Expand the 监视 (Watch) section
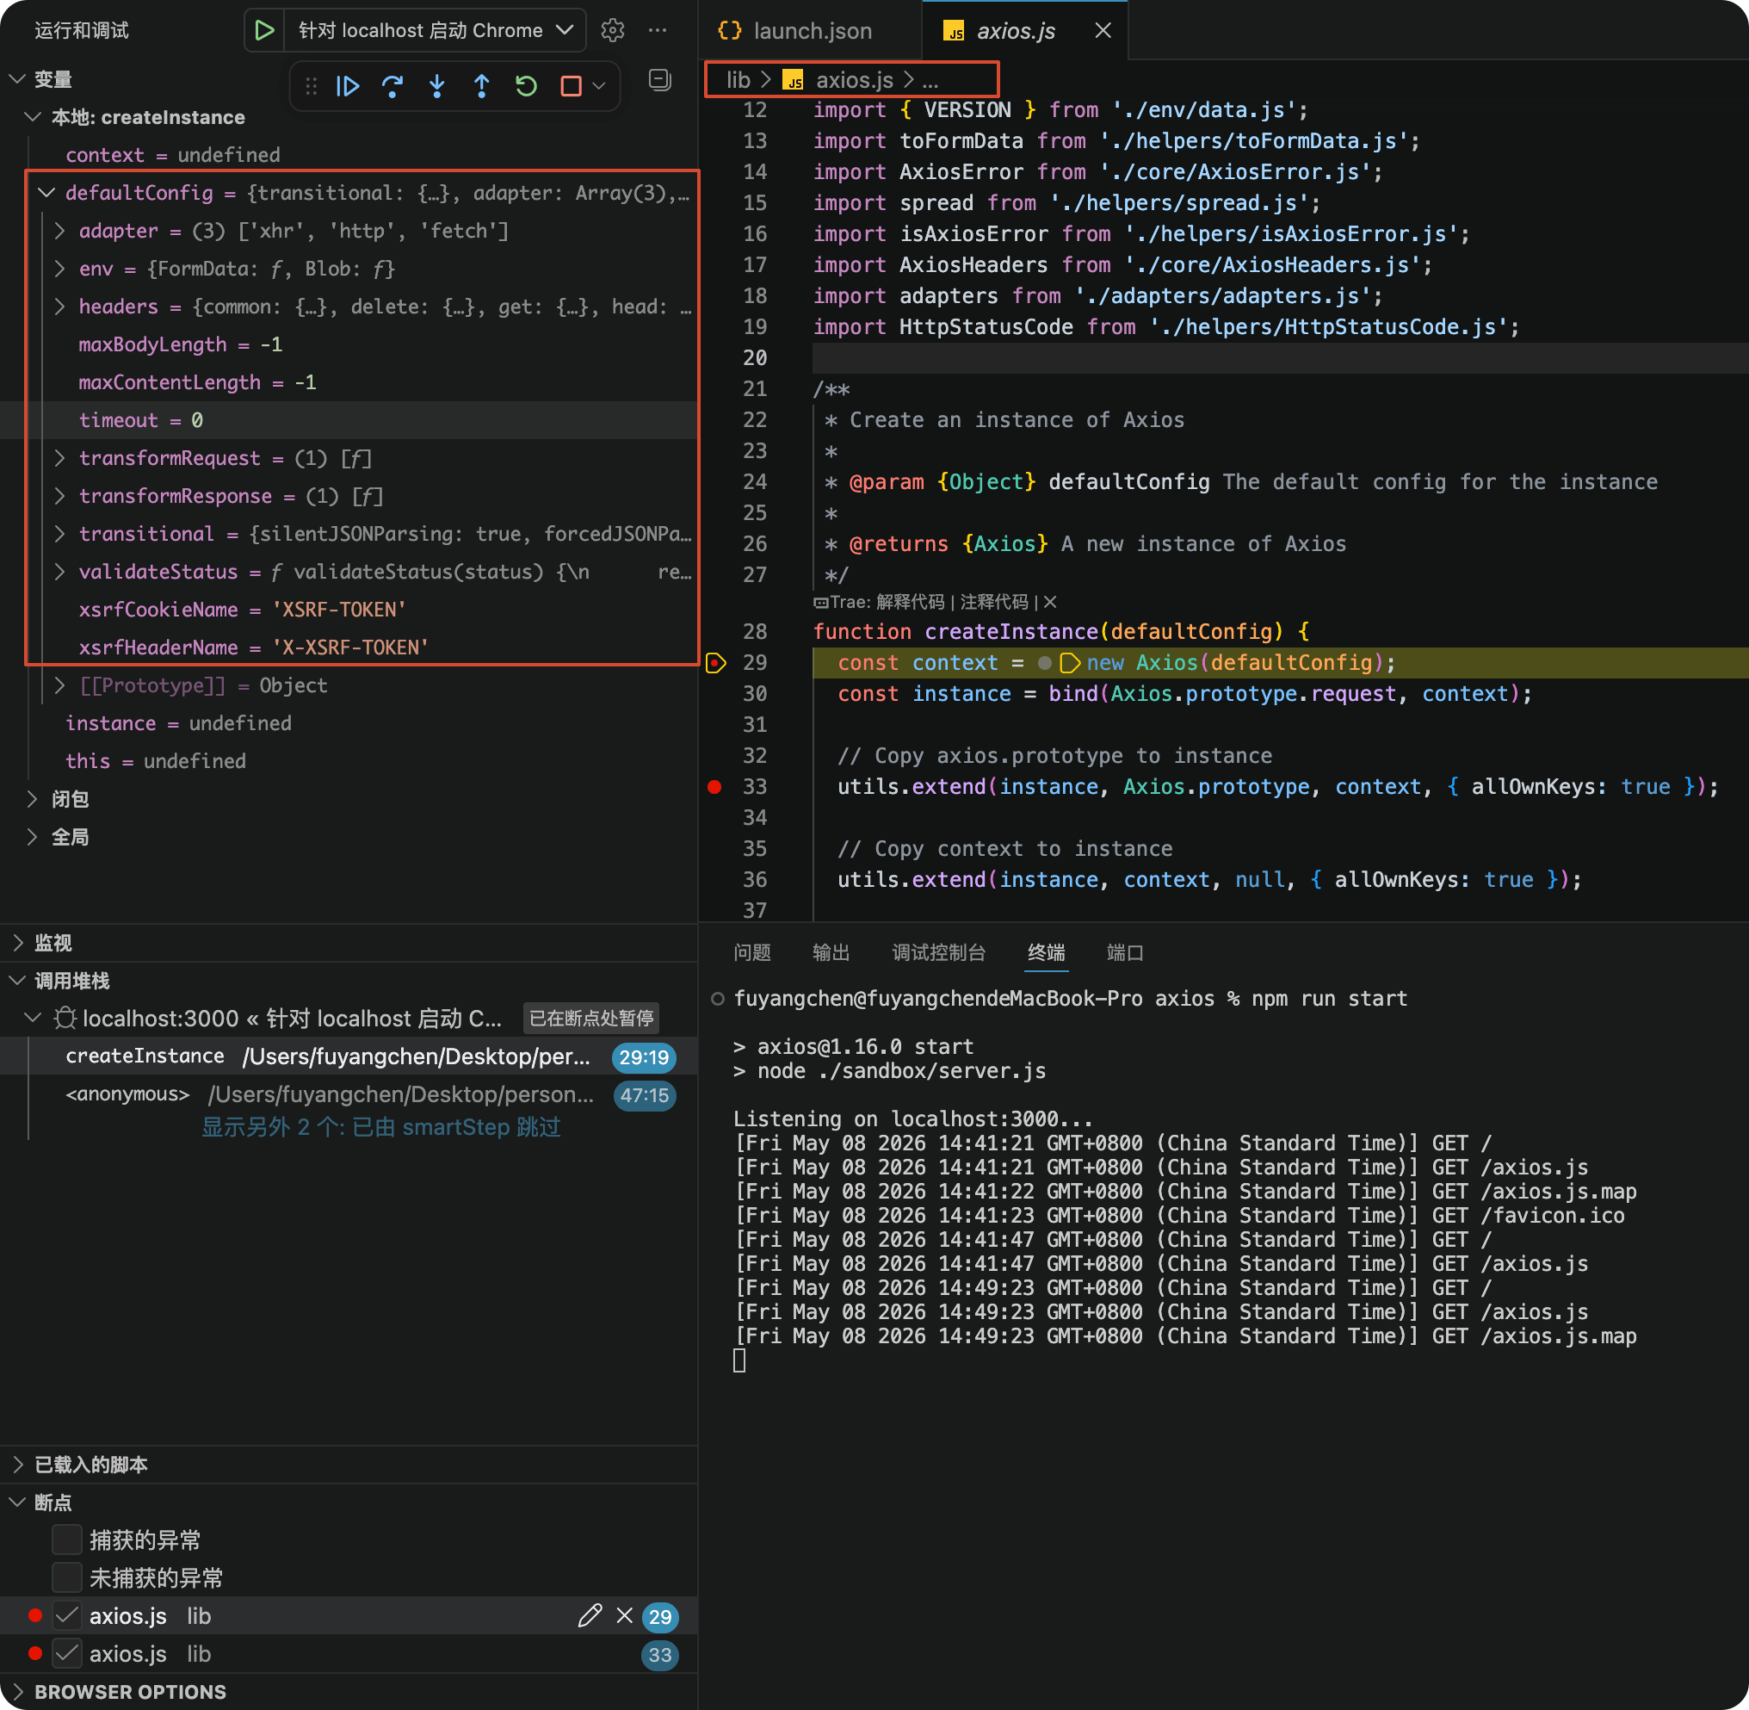The height and width of the screenshot is (1710, 1749). click(x=17, y=942)
